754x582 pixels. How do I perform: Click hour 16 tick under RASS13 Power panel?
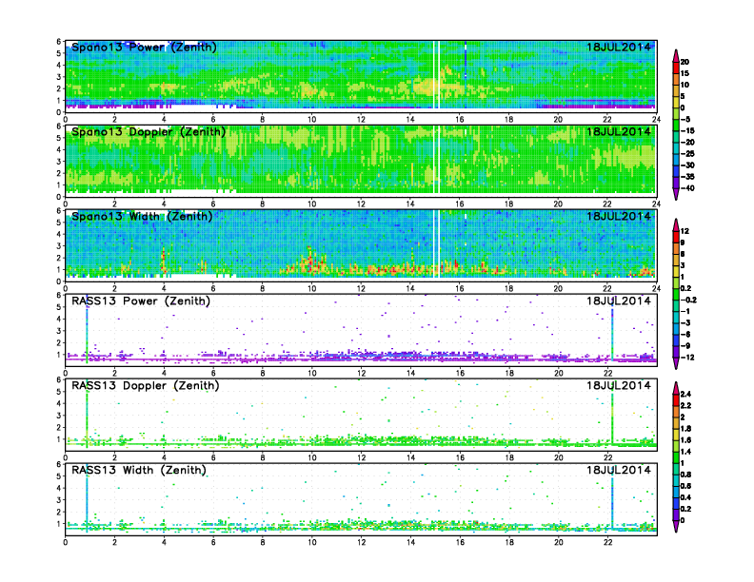(460, 373)
